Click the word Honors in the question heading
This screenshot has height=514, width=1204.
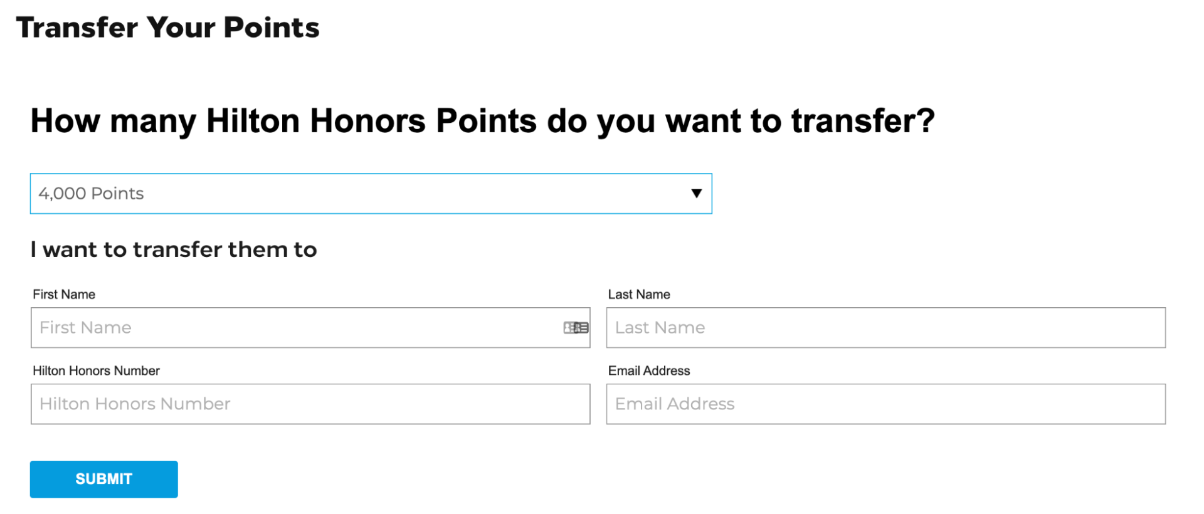coord(367,120)
